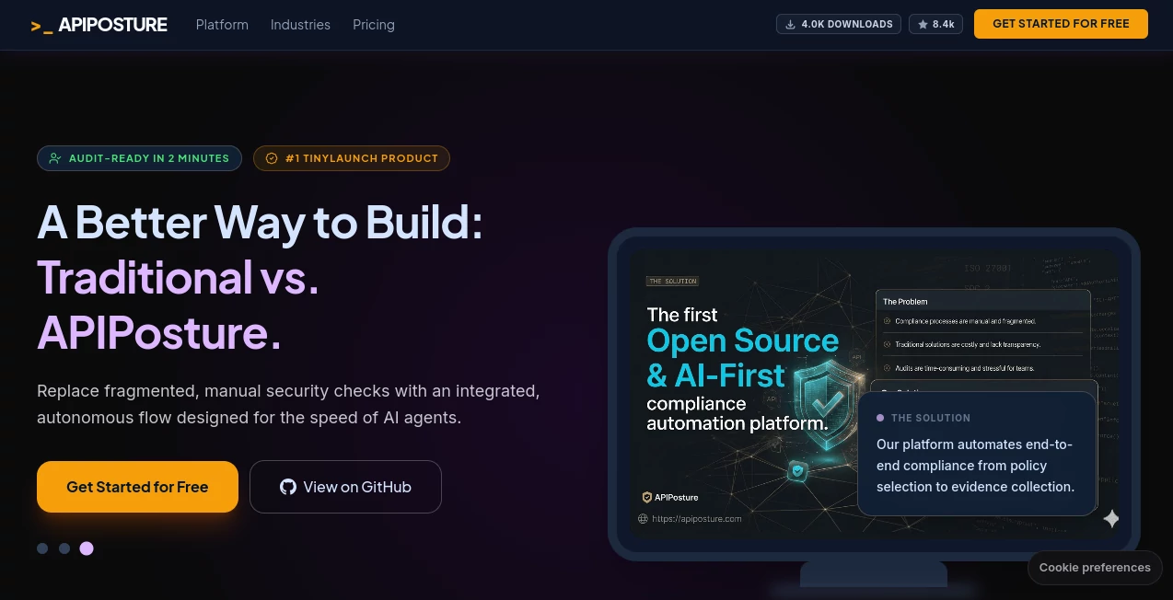Click the #1 TinyLaunch Product badge

click(x=352, y=158)
